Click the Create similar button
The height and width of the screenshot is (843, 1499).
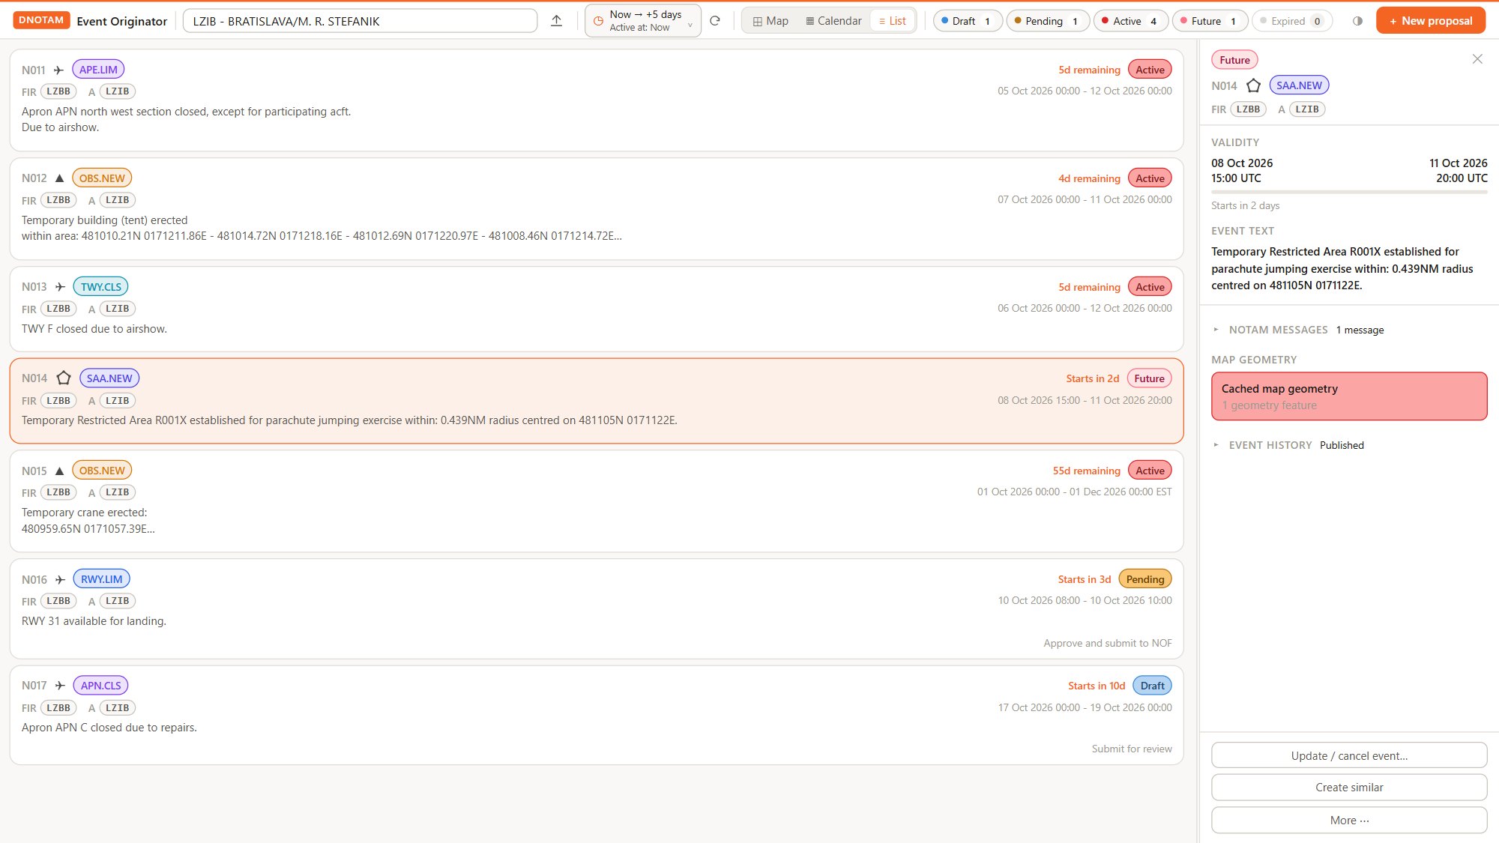pyautogui.click(x=1349, y=788)
